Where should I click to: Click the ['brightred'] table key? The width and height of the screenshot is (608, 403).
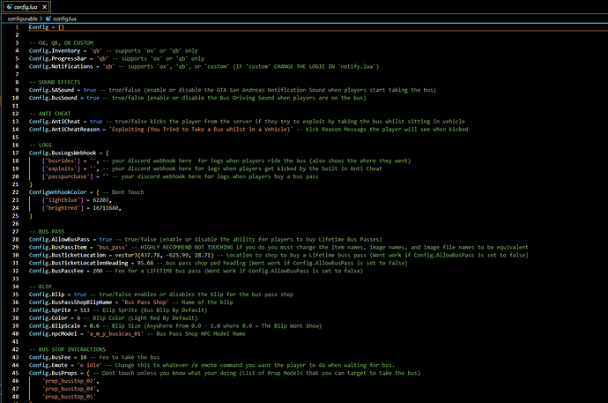point(63,208)
